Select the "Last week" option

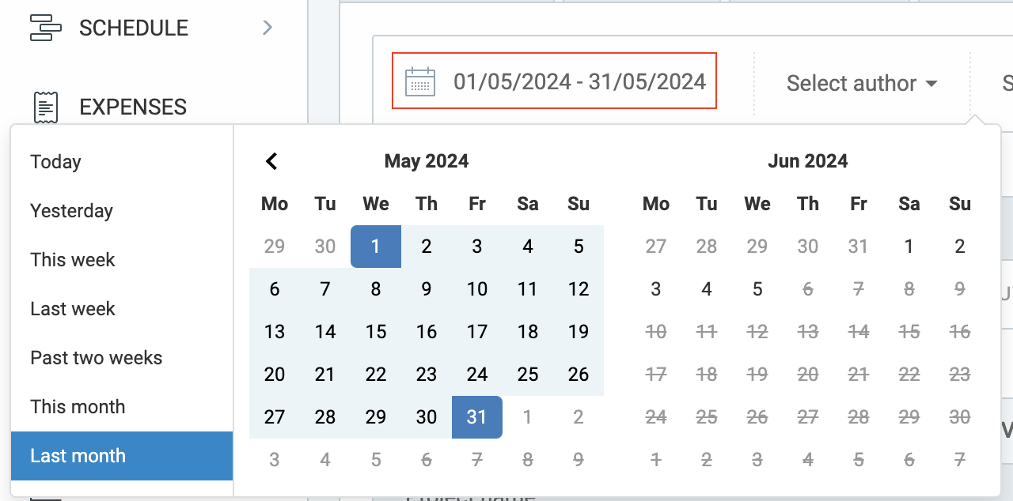(72, 308)
